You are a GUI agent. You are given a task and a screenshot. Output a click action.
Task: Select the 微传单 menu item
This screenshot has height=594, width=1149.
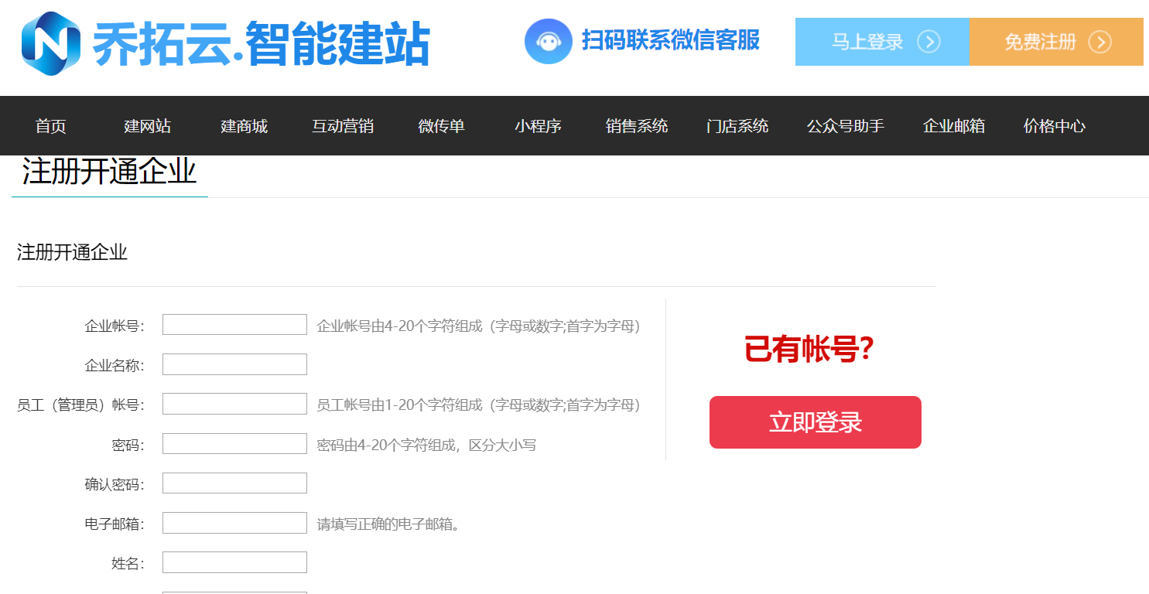tap(441, 125)
